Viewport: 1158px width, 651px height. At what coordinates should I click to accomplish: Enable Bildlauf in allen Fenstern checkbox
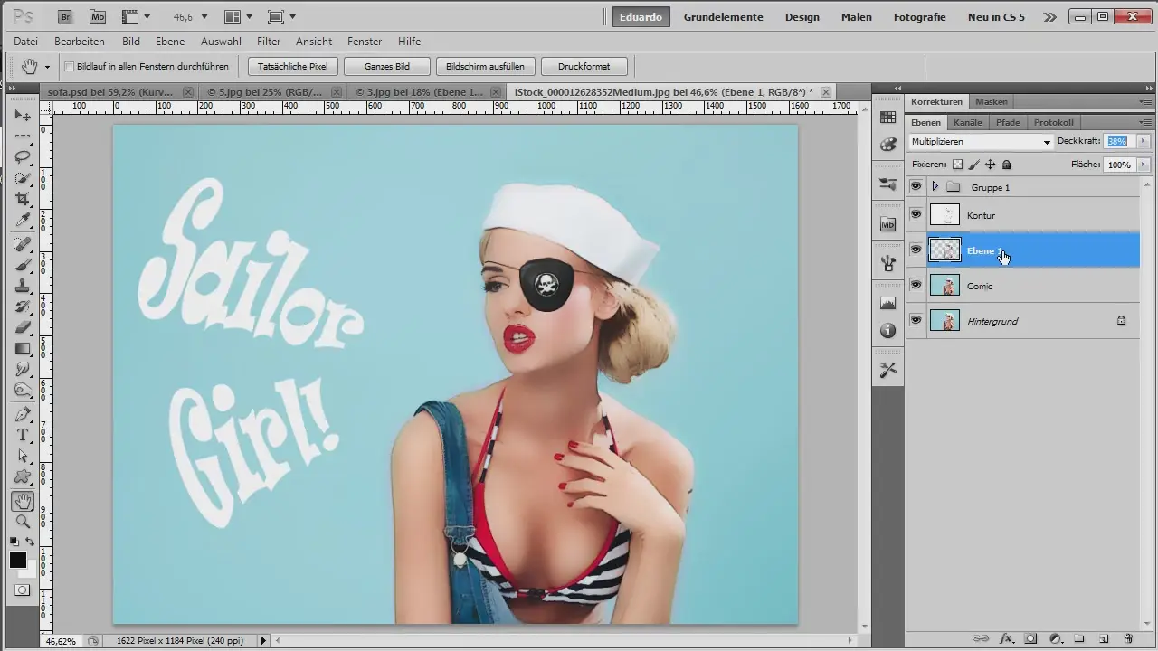[70, 67]
